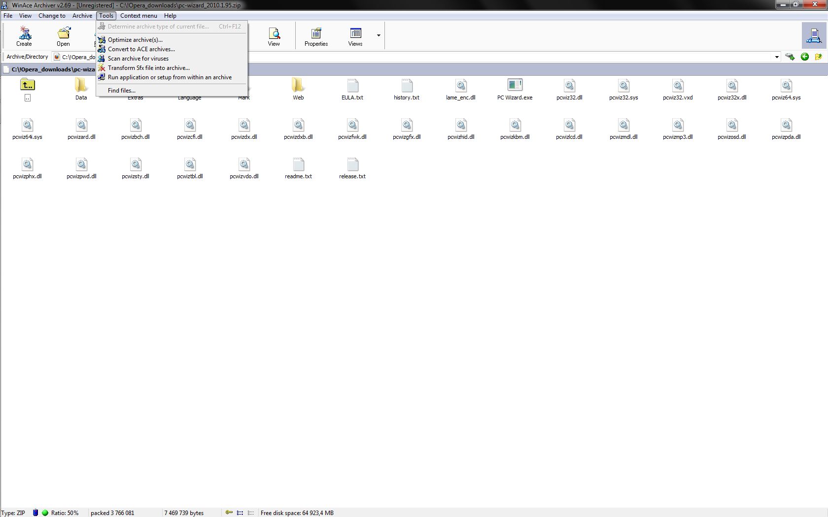The width and height of the screenshot is (828, 517).
Task: Click the Views toolbar icon
Action: (x=355, y=36)
